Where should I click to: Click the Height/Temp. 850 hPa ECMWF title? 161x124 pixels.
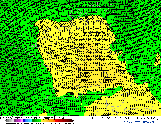click(x=34, y=118)
